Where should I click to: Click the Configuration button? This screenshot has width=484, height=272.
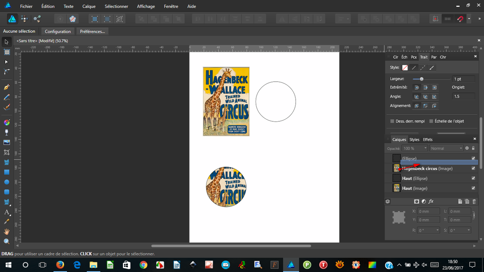(x=58, y=31)
